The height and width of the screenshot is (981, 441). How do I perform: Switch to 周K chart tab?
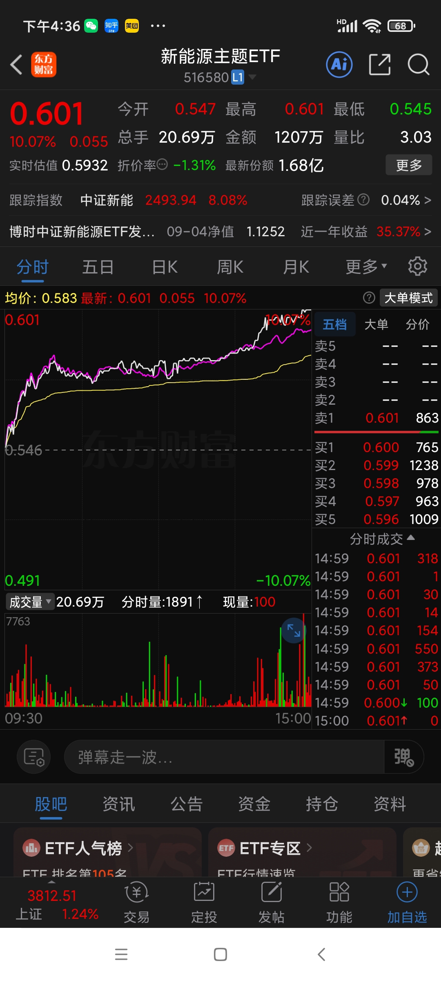(x=230, y=267)
